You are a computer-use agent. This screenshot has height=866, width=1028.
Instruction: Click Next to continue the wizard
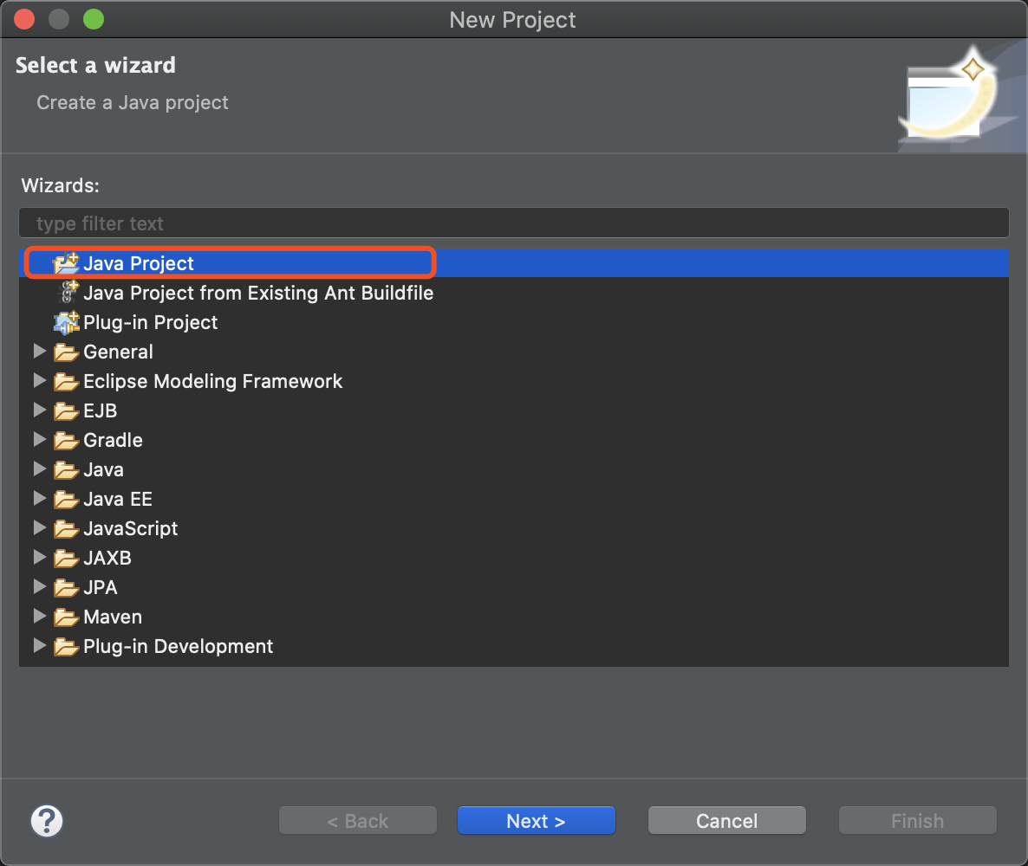point(537,821)
